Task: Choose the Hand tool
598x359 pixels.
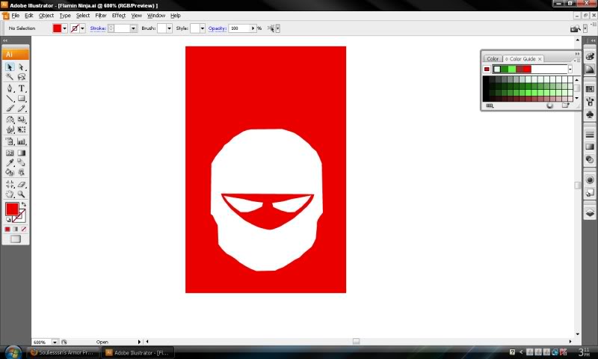Action: 10,194
